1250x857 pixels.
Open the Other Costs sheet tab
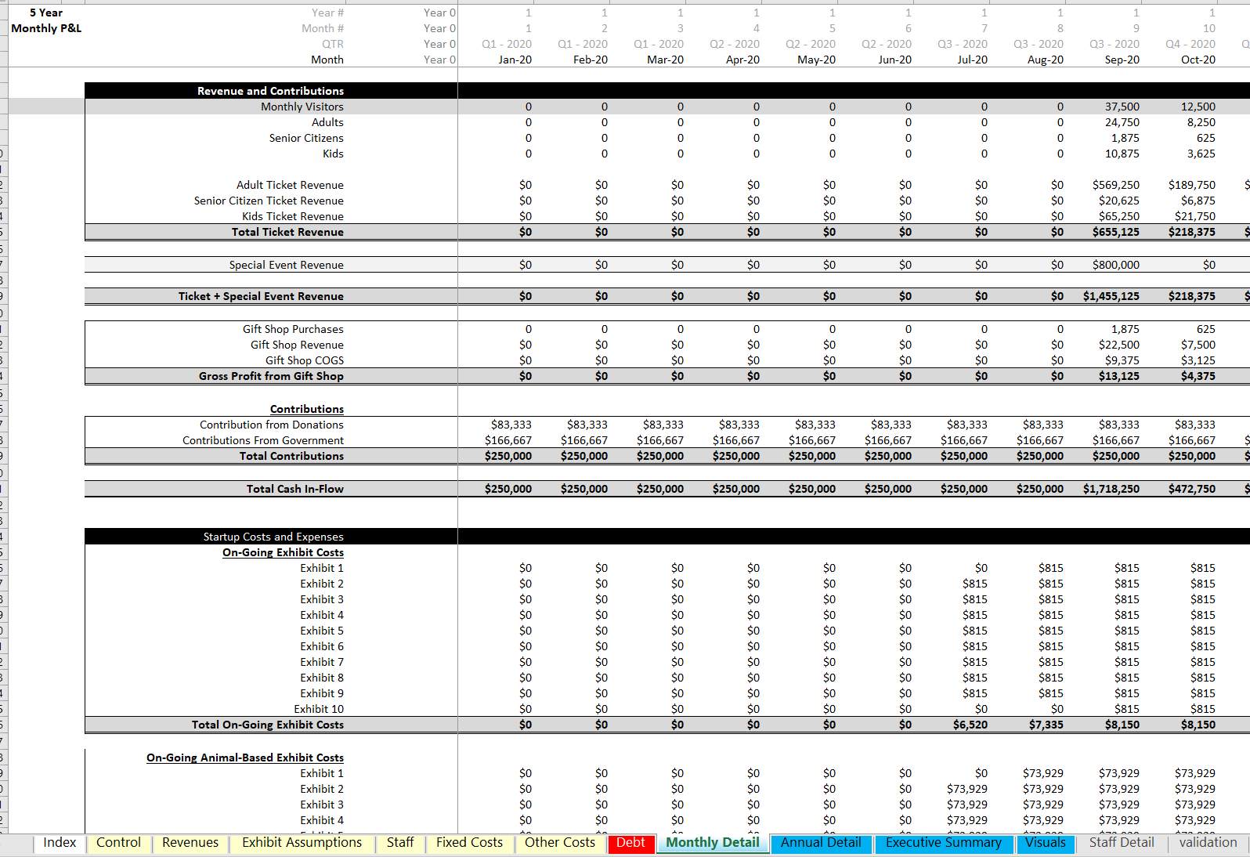560,843
